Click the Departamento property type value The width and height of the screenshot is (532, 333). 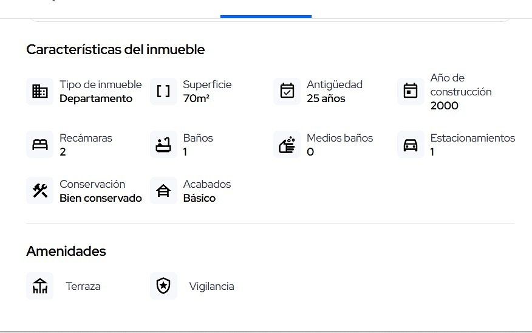[x=96, y=98]
